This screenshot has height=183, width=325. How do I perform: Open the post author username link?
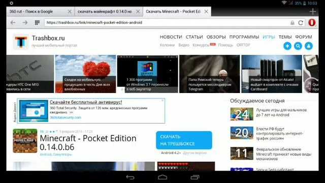(x=44, y=132)
